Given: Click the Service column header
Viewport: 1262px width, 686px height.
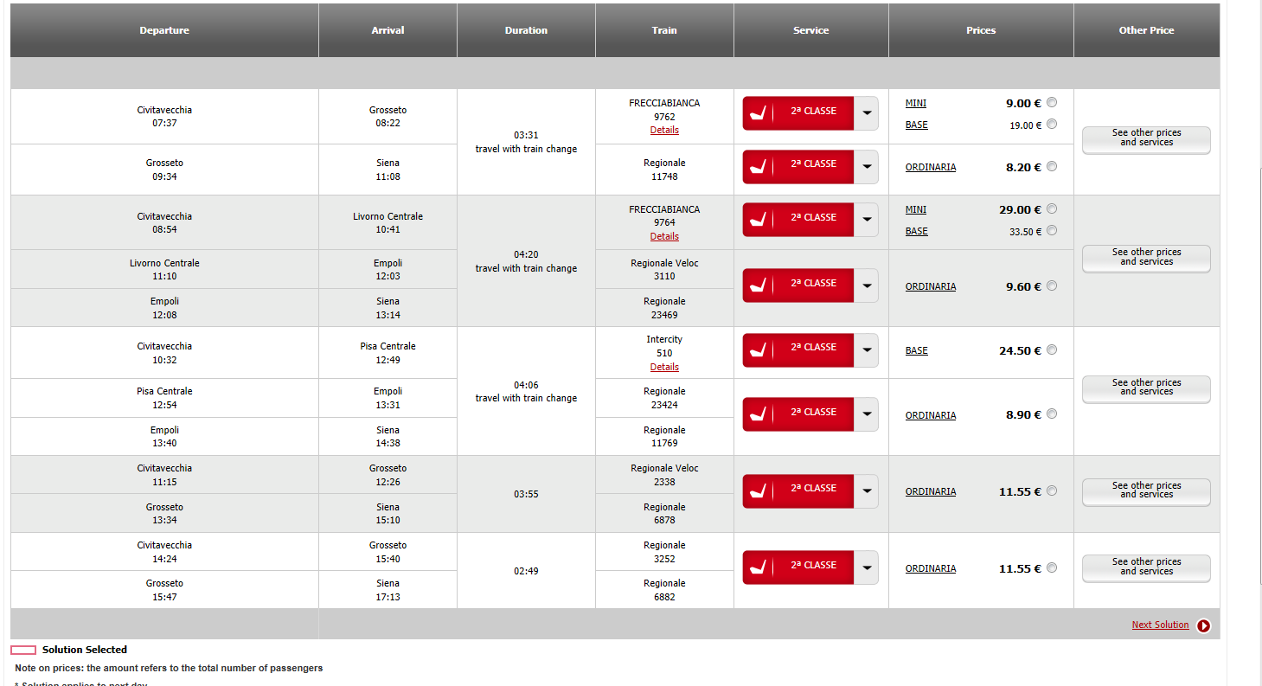Looking at the screenshot, I should pos(811,30).
